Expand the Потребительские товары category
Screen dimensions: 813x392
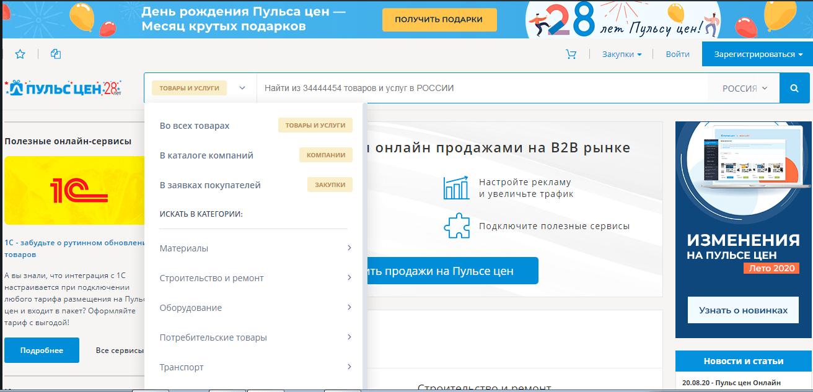tap(255, 338)
